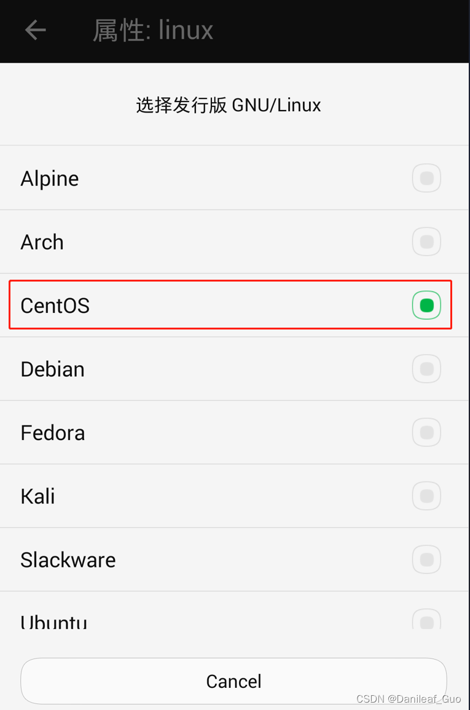Select the CentOS radio button
Screen dimensions: 470x710
(426, 305)
